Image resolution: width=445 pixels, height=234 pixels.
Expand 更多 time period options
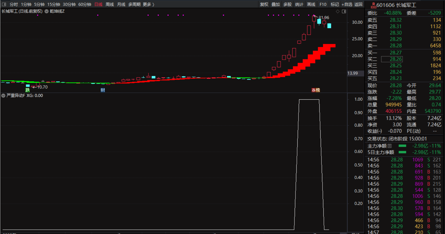[x=148, y=4]
